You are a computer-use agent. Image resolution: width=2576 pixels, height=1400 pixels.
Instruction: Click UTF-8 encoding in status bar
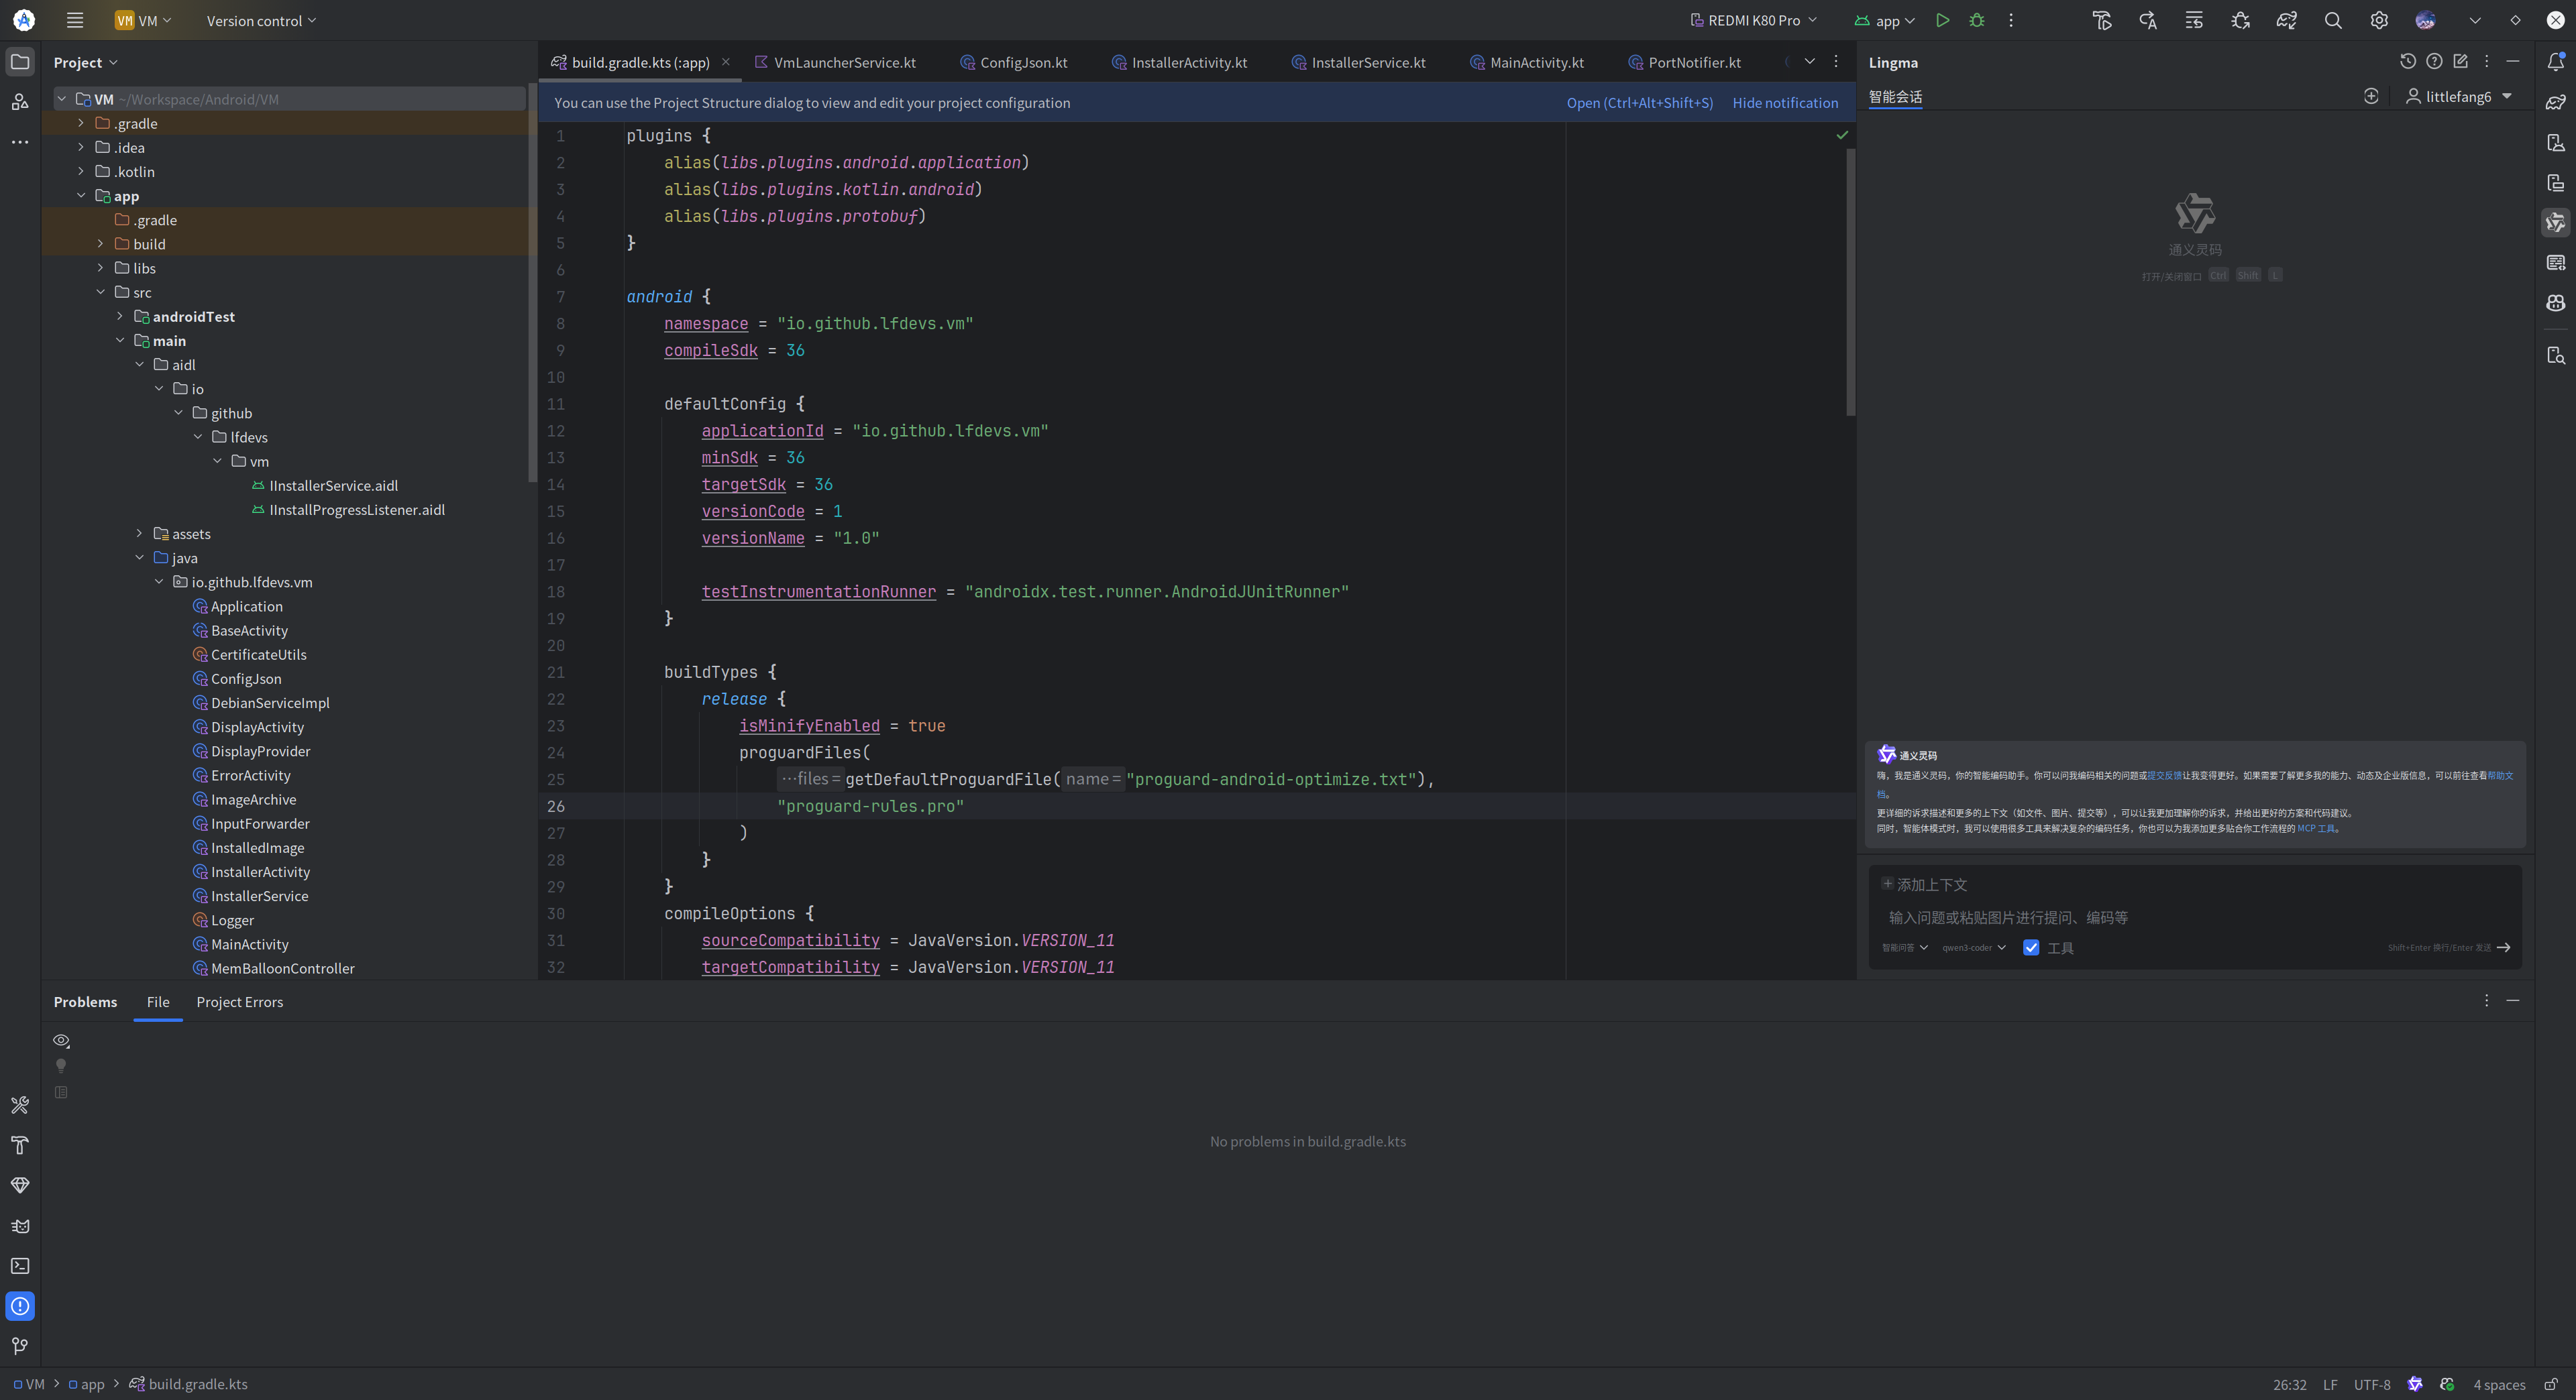tap(2372, 1384)
